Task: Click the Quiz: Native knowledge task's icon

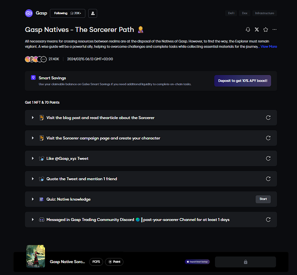Action: [41, 199]
